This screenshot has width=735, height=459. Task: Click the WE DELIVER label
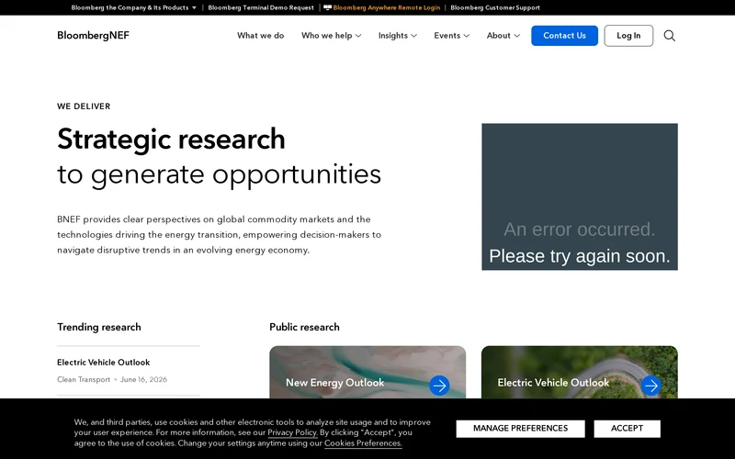pos(84,106)
